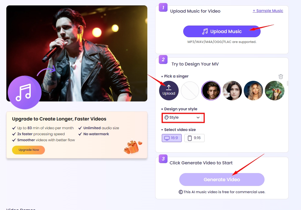Open the Style dropdown
The width and height of the screenshot is (301, 210).
point(183,118)
